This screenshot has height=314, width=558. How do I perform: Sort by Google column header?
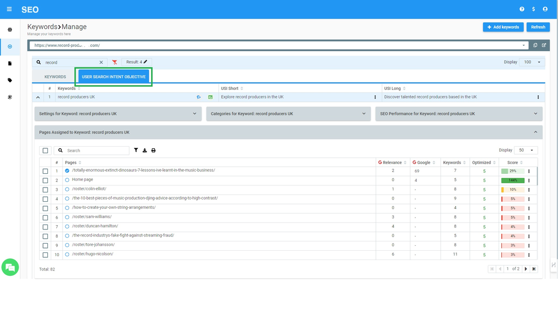423,162
